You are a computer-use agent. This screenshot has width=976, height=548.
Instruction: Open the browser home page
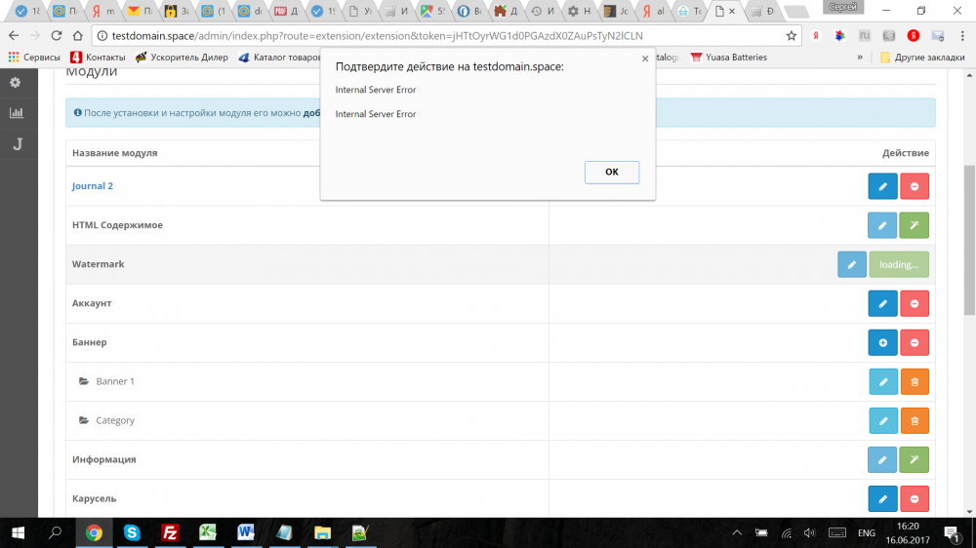click(x=77, y=35)
